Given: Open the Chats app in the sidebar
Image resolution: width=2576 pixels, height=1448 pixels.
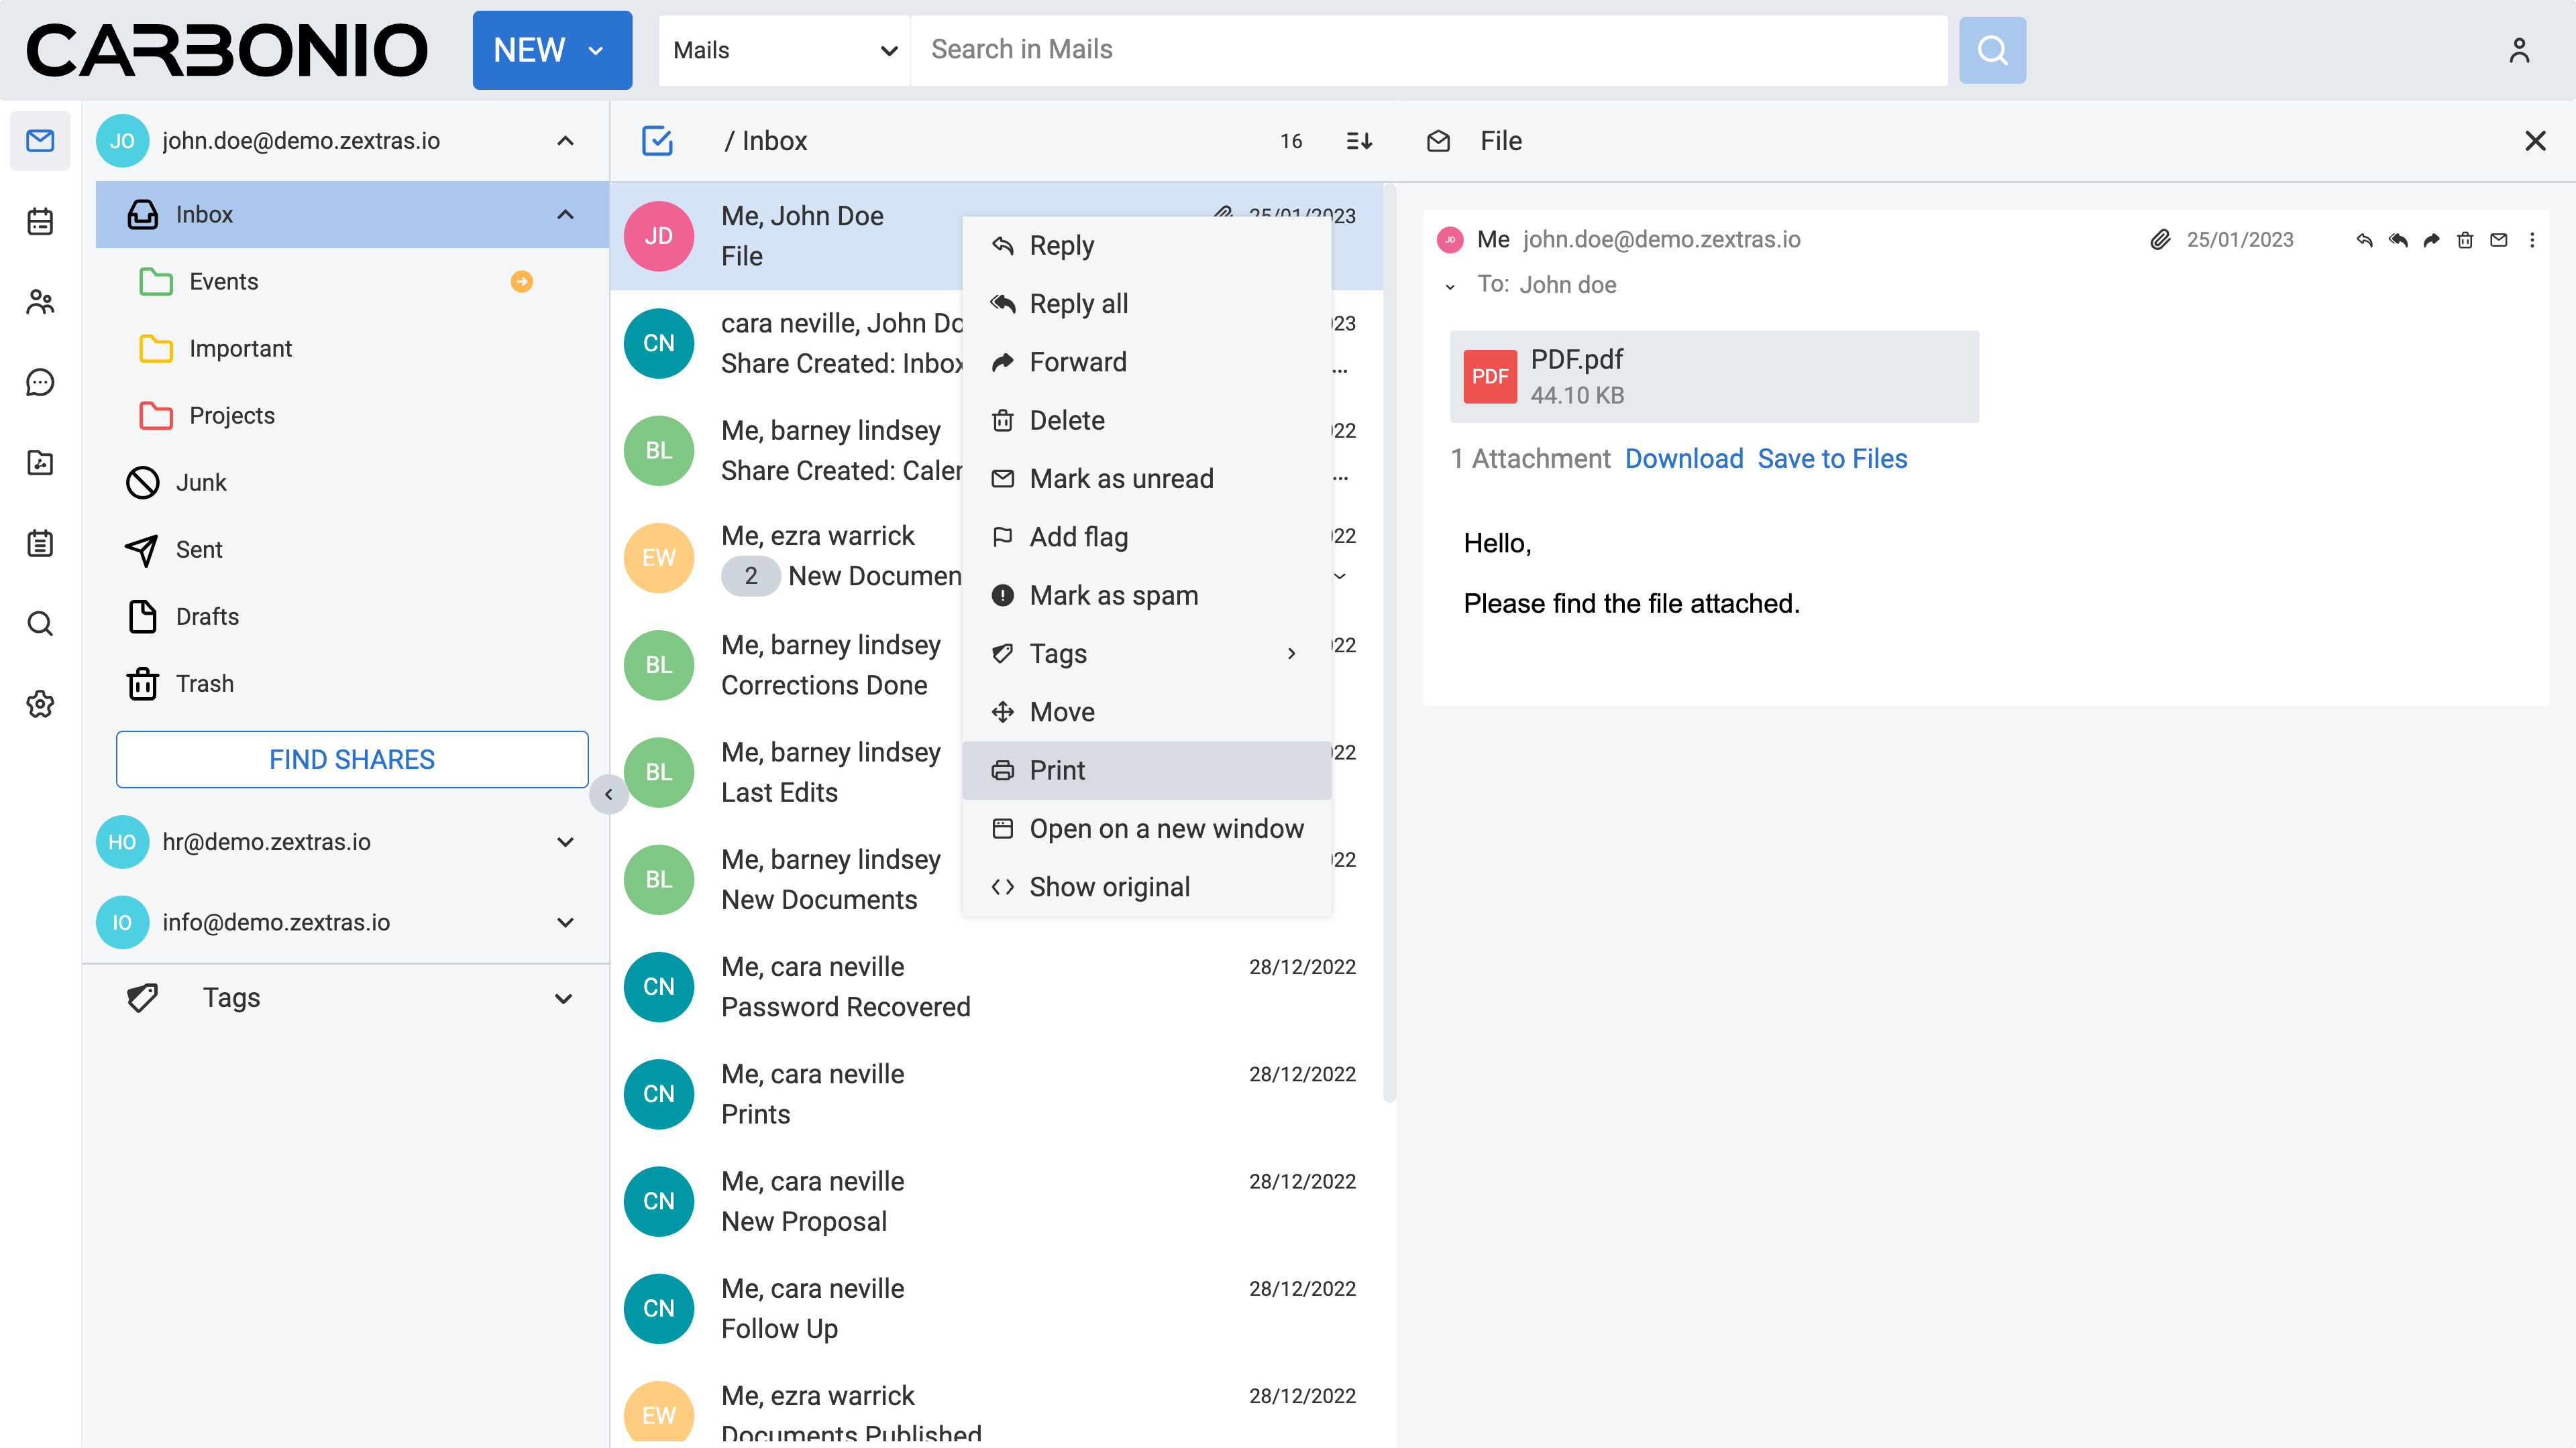Looking at the screenshot, I should (x=40, y=381).
